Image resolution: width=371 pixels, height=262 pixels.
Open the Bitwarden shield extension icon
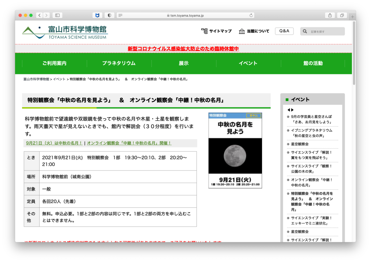click(97, 15)
